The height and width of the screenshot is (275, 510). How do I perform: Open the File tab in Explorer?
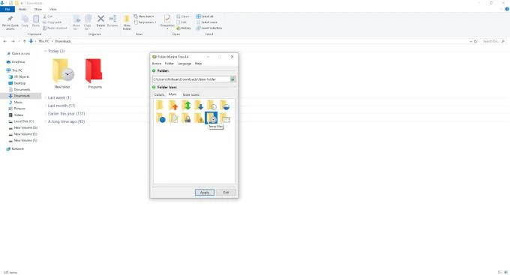pyautogui.click(x=7, y=9)
